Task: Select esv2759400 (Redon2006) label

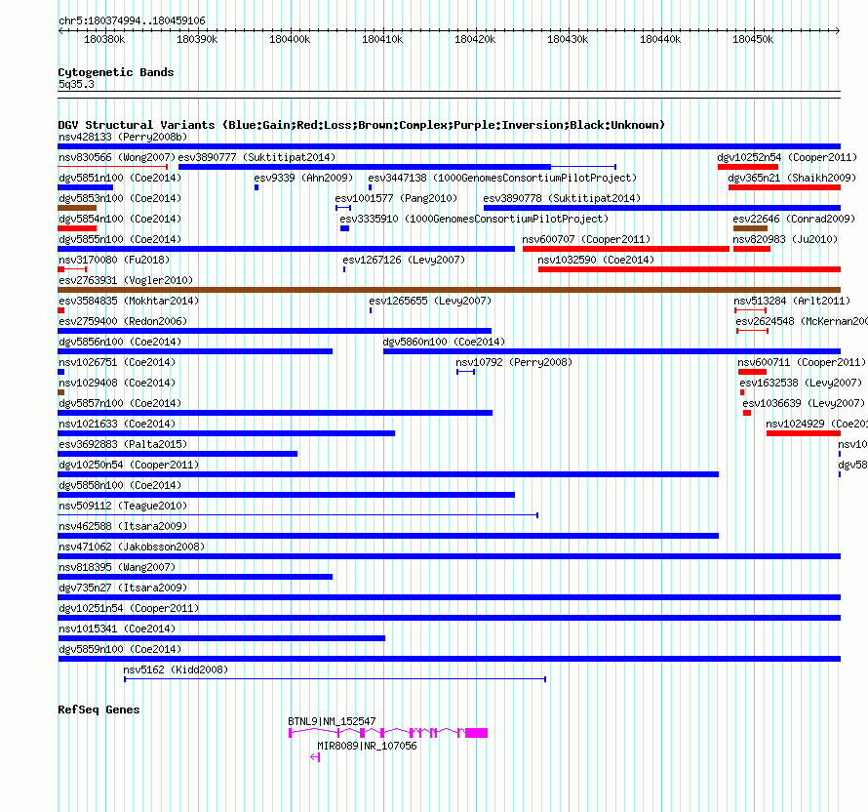Action: click(123, 321)
